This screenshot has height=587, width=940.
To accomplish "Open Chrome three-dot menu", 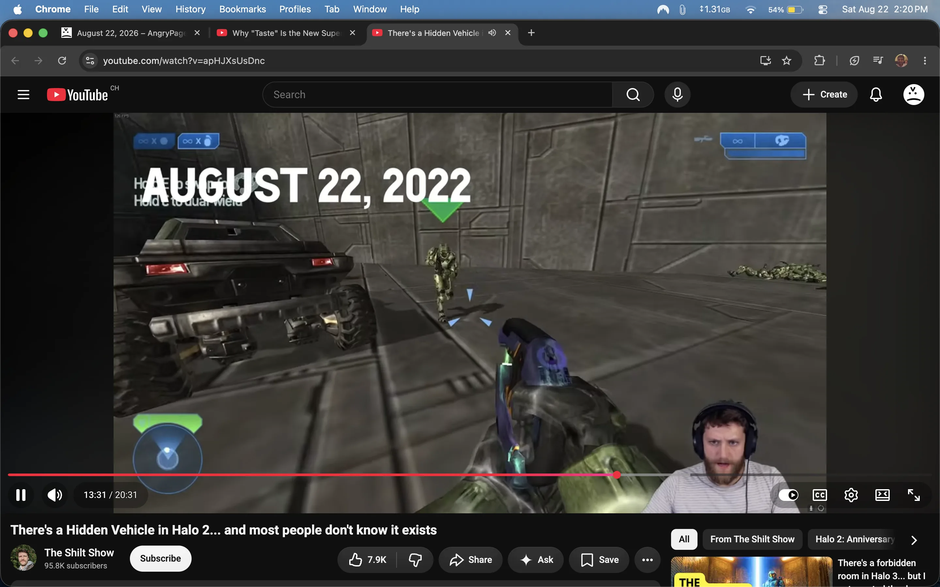I will pyautogui.click(x=925, y=61).
